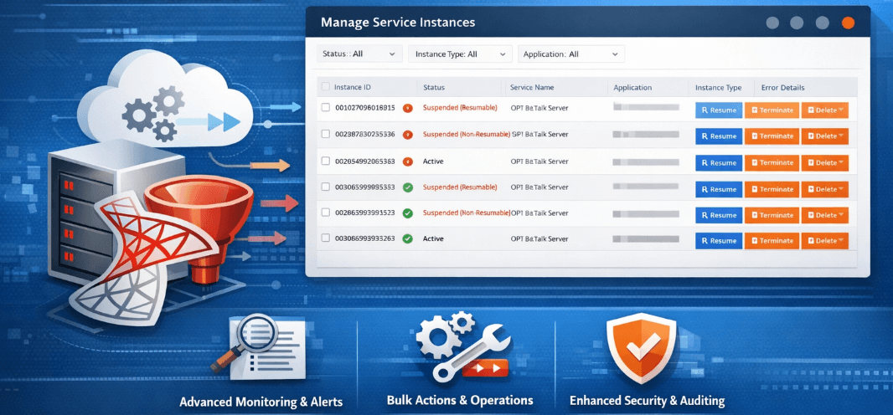Click Instance ID beginning 003066 in last row
This screenshot has width=893, height=415.
365,238
